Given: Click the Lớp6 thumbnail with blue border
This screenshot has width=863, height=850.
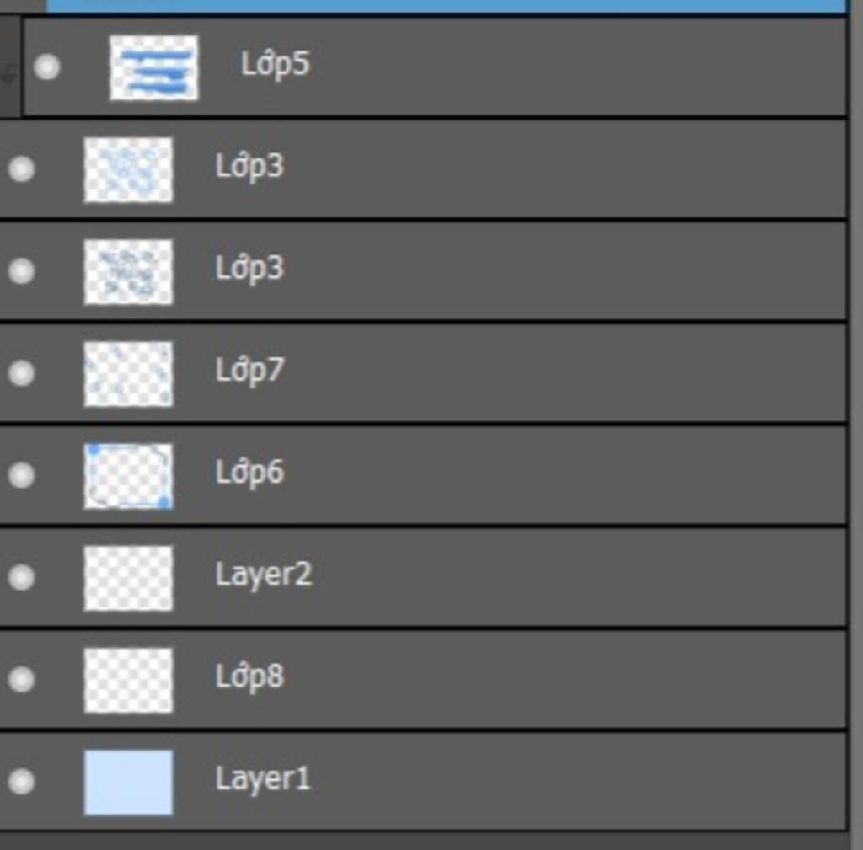Looking at the screenshot, I should coord(128,476).
